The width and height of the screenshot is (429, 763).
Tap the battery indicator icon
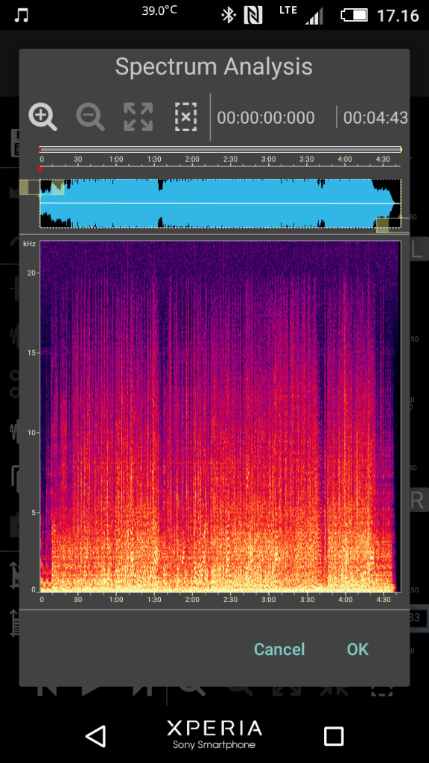click(354, 15)
